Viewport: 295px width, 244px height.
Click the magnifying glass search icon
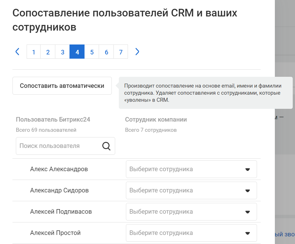point(106,146)
